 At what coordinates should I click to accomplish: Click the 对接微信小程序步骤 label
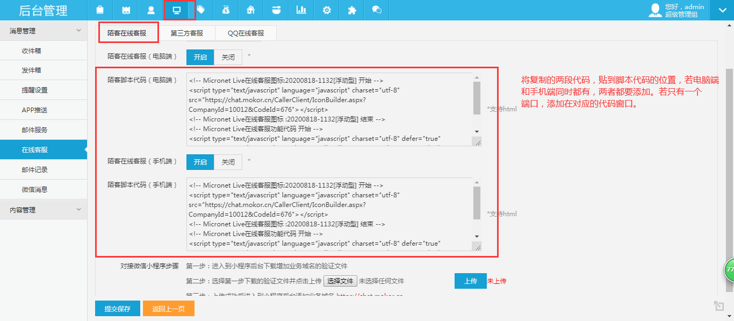[x=150, y=266]
